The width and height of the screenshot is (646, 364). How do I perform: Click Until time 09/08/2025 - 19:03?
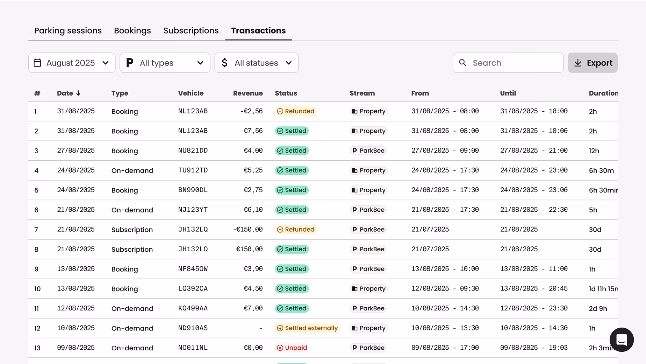(x=534, y=348)
